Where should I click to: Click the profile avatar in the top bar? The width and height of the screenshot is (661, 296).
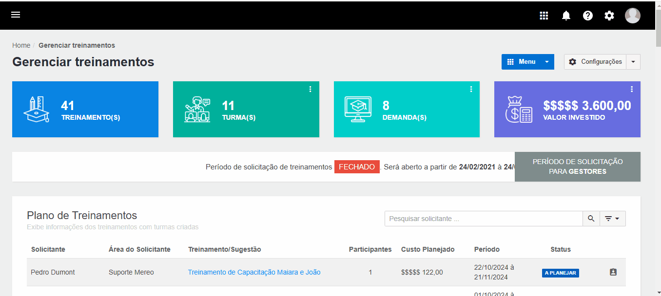[633, 15]
